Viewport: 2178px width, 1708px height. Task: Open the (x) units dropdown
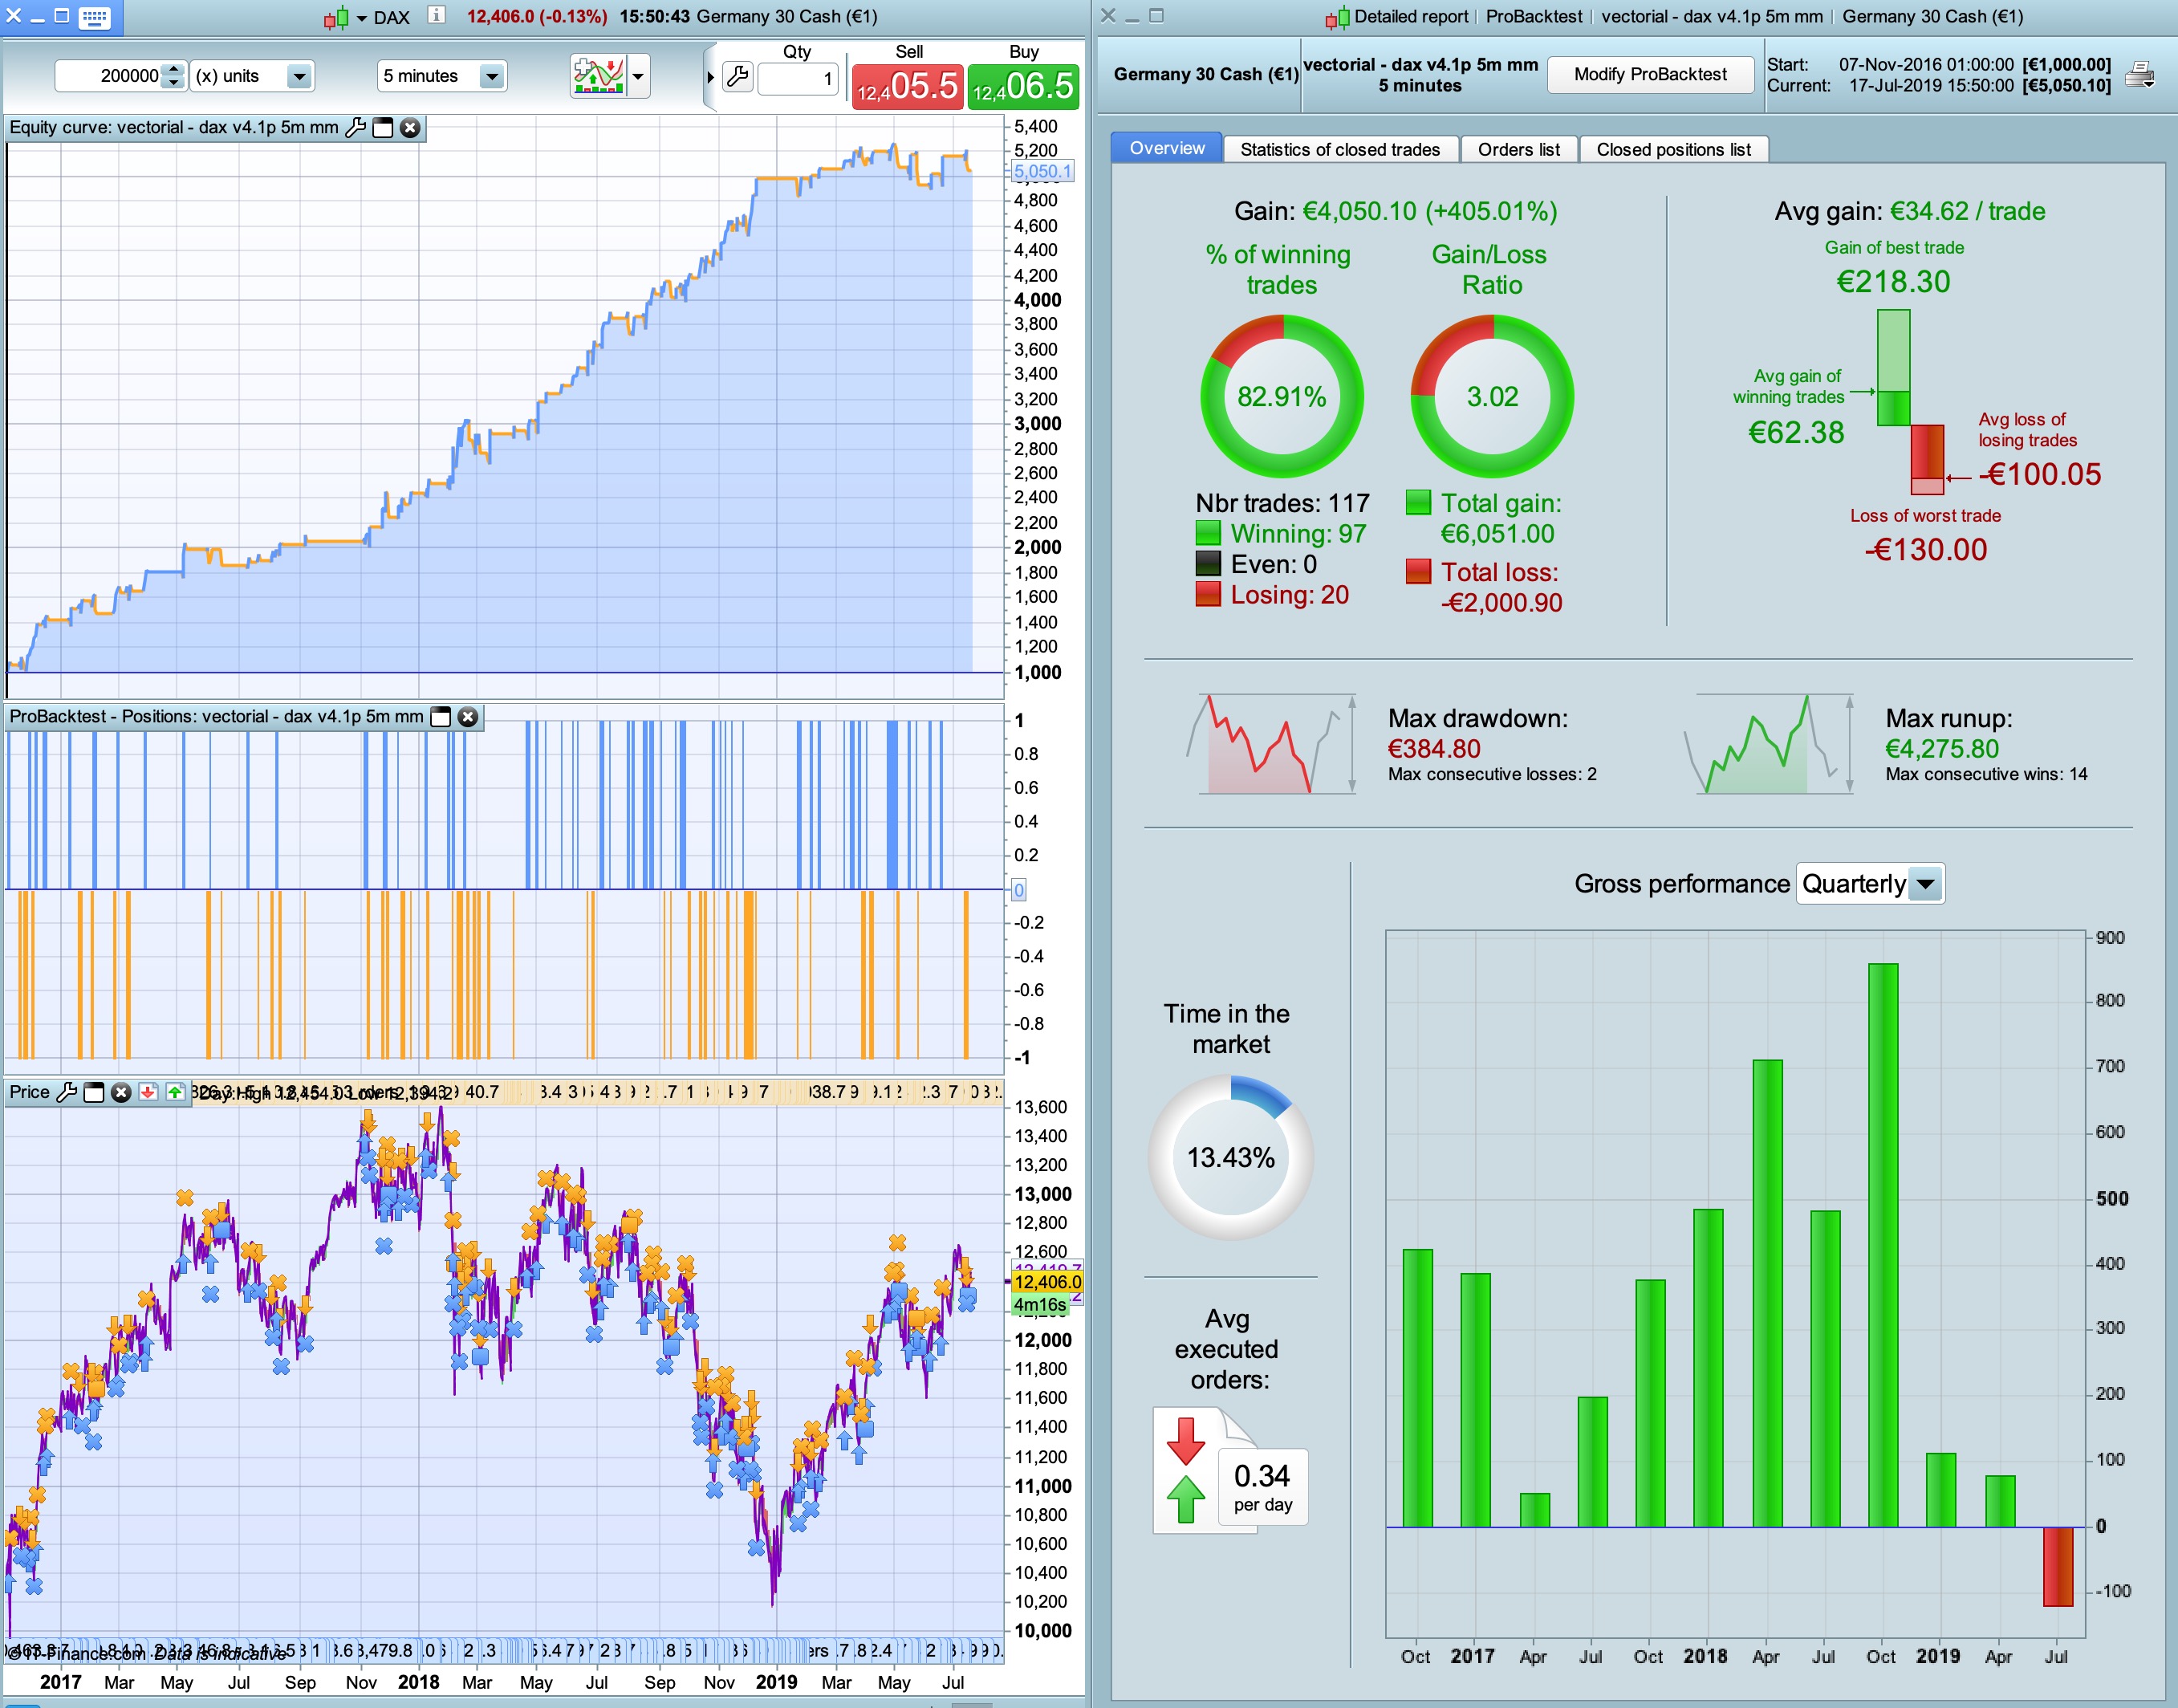(x=298, y=76)
